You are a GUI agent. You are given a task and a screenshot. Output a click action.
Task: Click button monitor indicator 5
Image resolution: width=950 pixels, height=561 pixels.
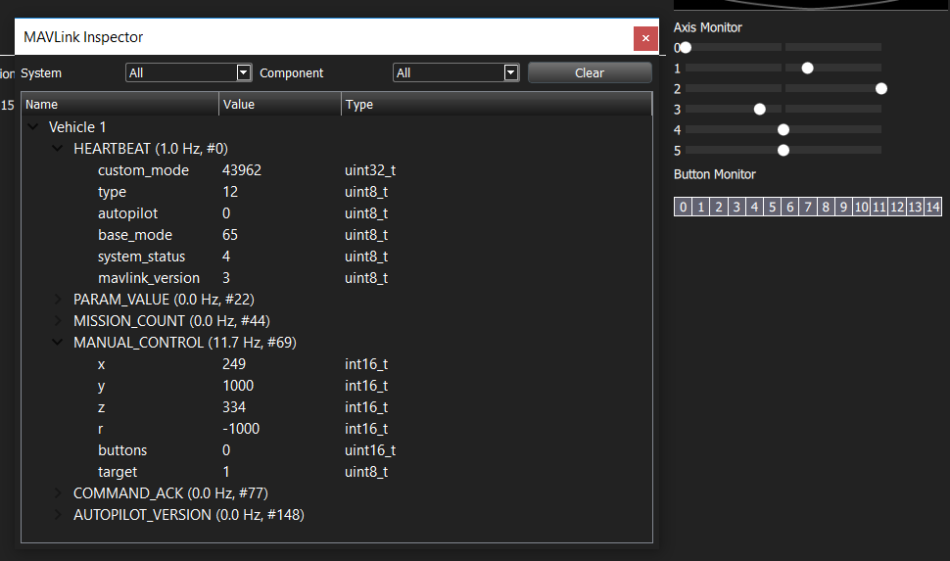[x=772, y=207]
